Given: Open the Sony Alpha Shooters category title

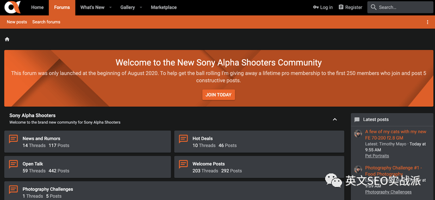Looking at the screenshot, I should click(x=33, y=115).
